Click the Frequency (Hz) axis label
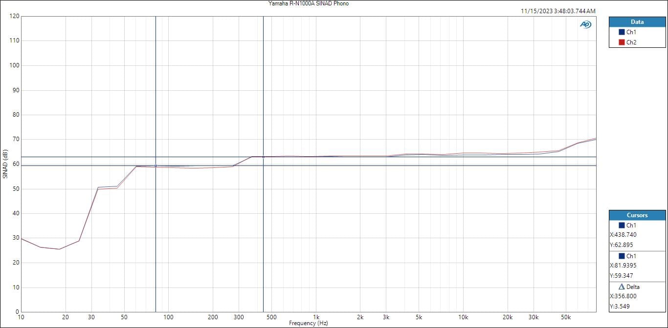The image size is (668, 328). coord(308,323)
